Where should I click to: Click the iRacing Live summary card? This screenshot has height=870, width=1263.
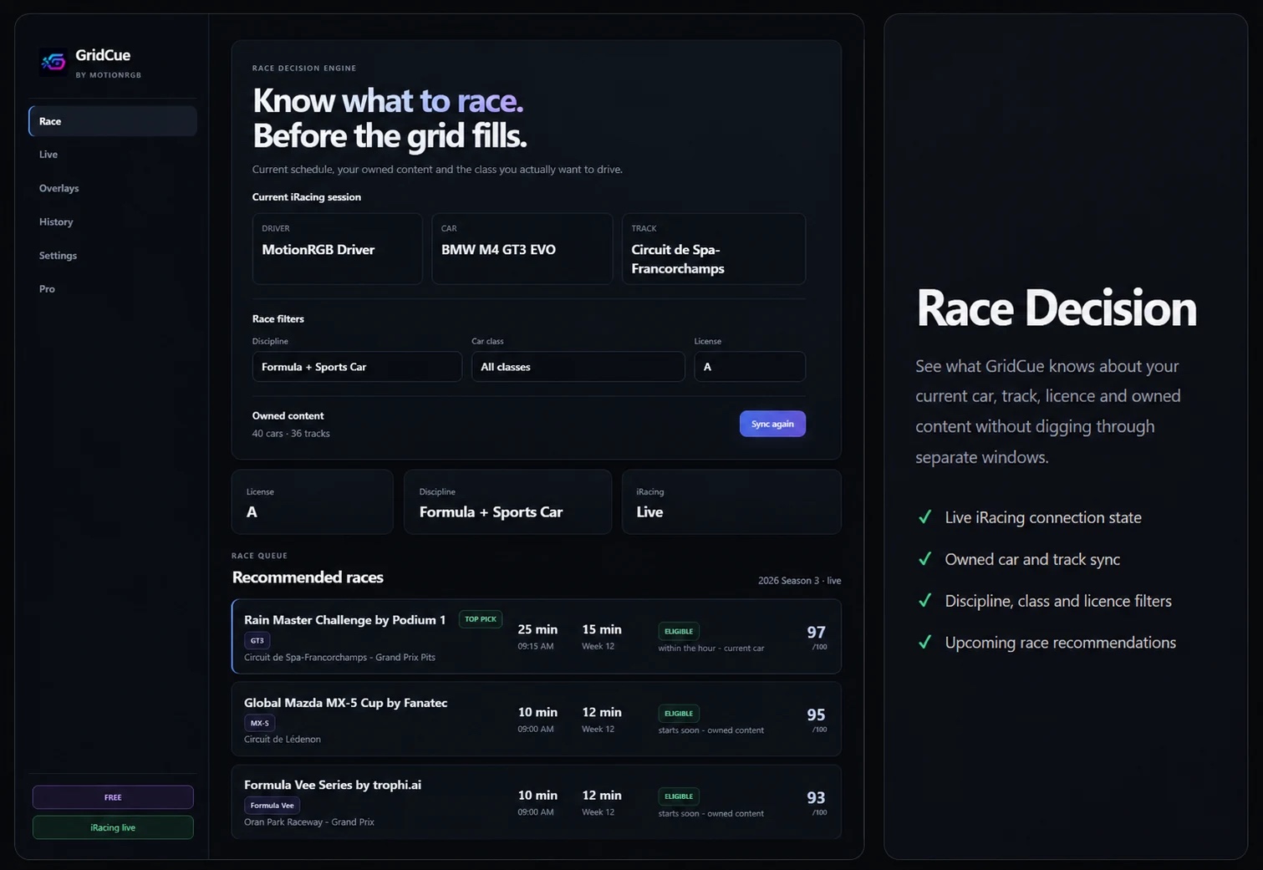point(731,501)
